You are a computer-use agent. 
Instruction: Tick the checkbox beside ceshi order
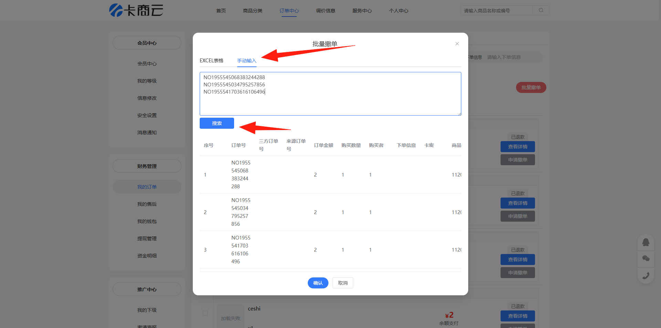[205, 313]
